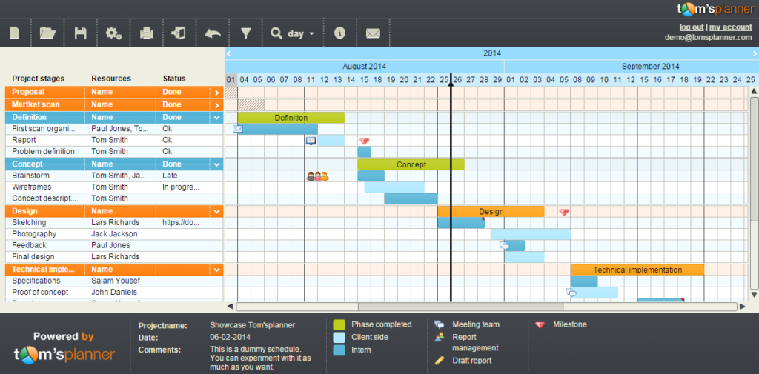Click the vertical scrollbar up arrow
This screenshot has height=374, width=759.
[x=754, y=91]
